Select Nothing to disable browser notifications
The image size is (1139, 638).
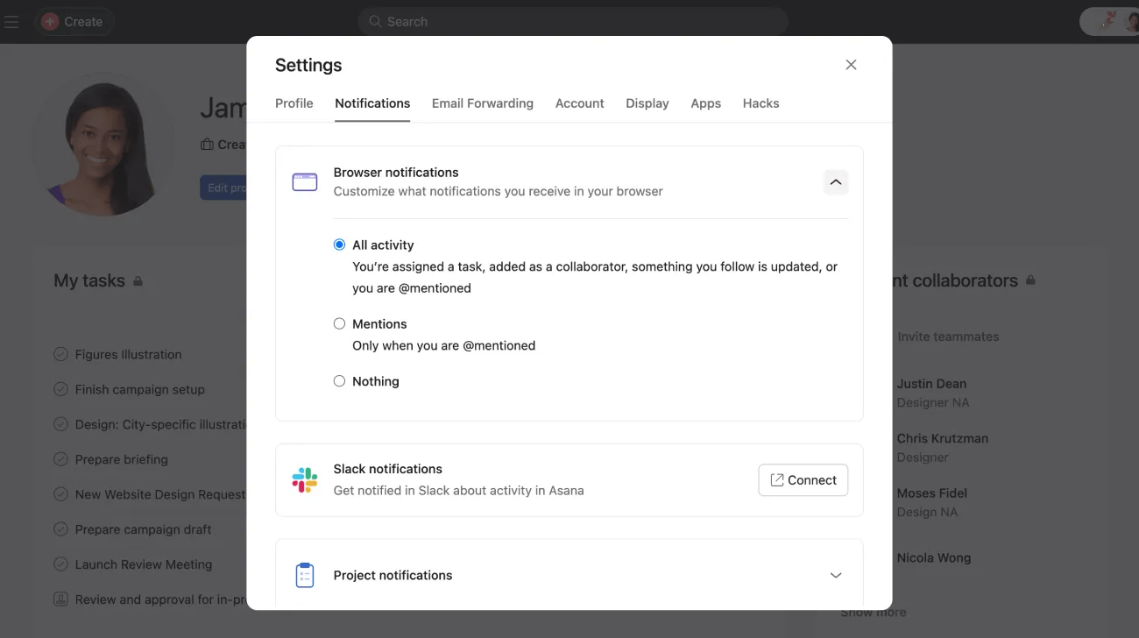[x=339, y=380]
